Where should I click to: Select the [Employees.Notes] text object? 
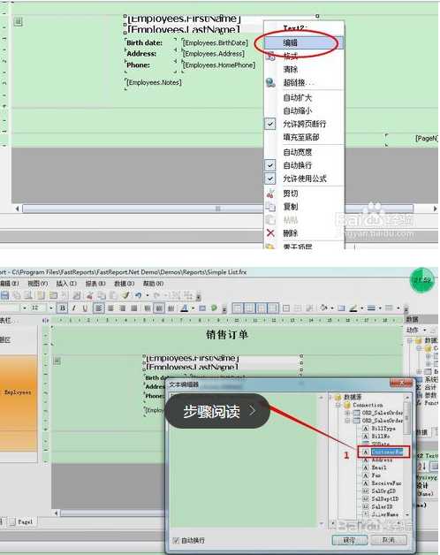[x=154, y=82]
